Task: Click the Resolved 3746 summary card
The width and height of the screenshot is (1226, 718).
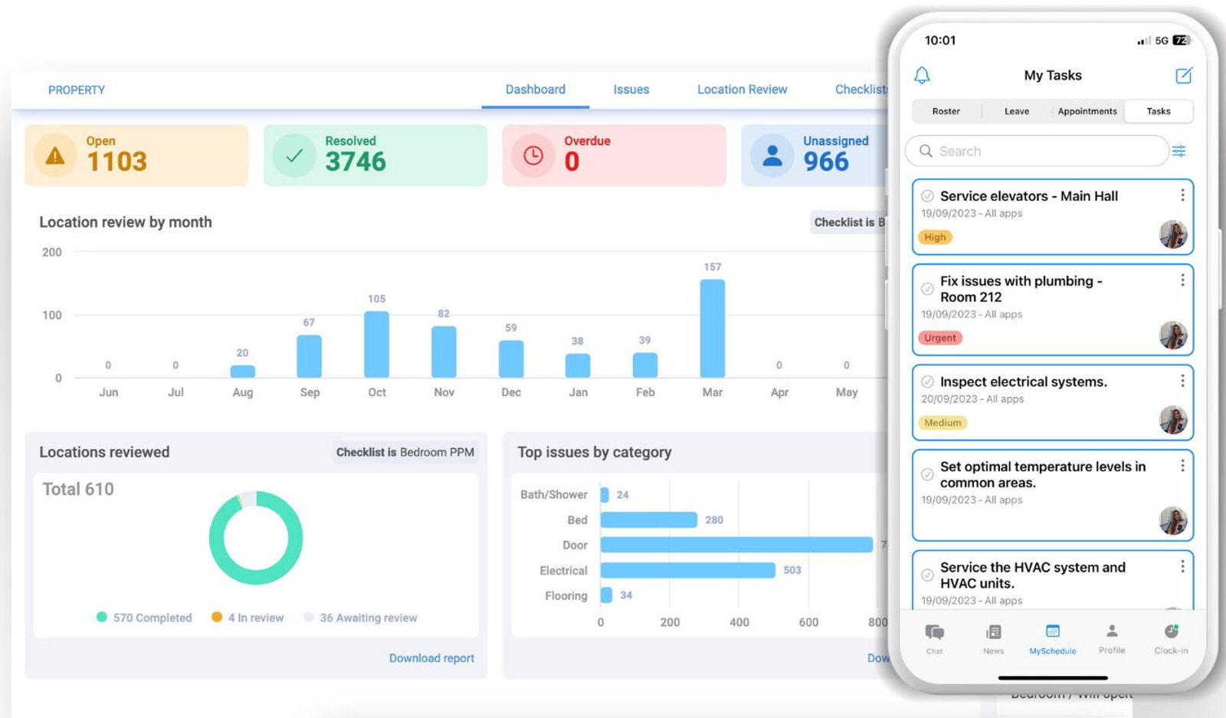Action: tap(375, 156)
